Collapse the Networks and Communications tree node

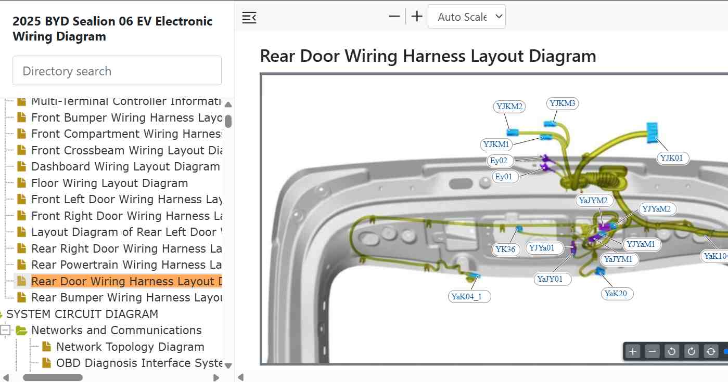6,331
